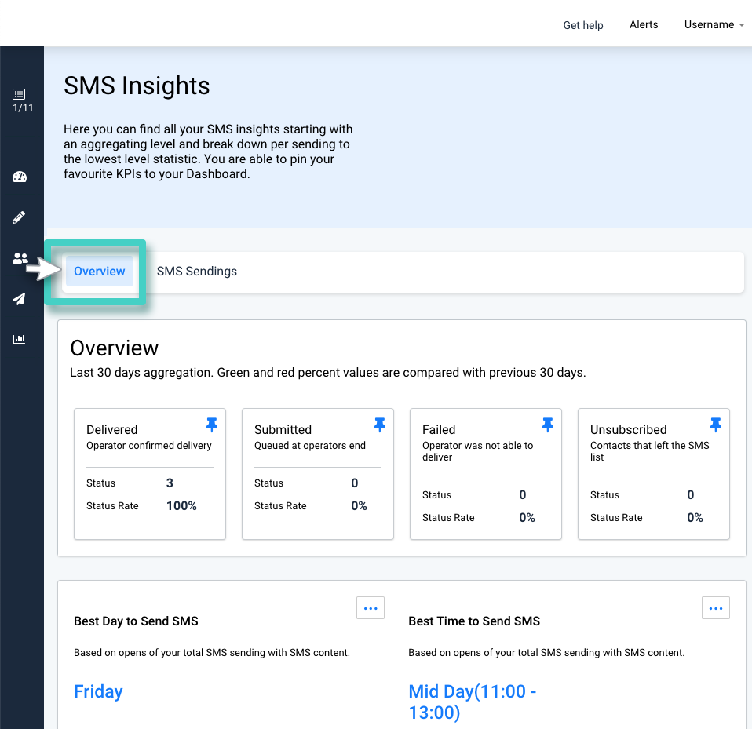This screenshot has height=729, width=752.
Task: Click the pencil edit icon in the sidebar
Action: (x=19, y=217)
